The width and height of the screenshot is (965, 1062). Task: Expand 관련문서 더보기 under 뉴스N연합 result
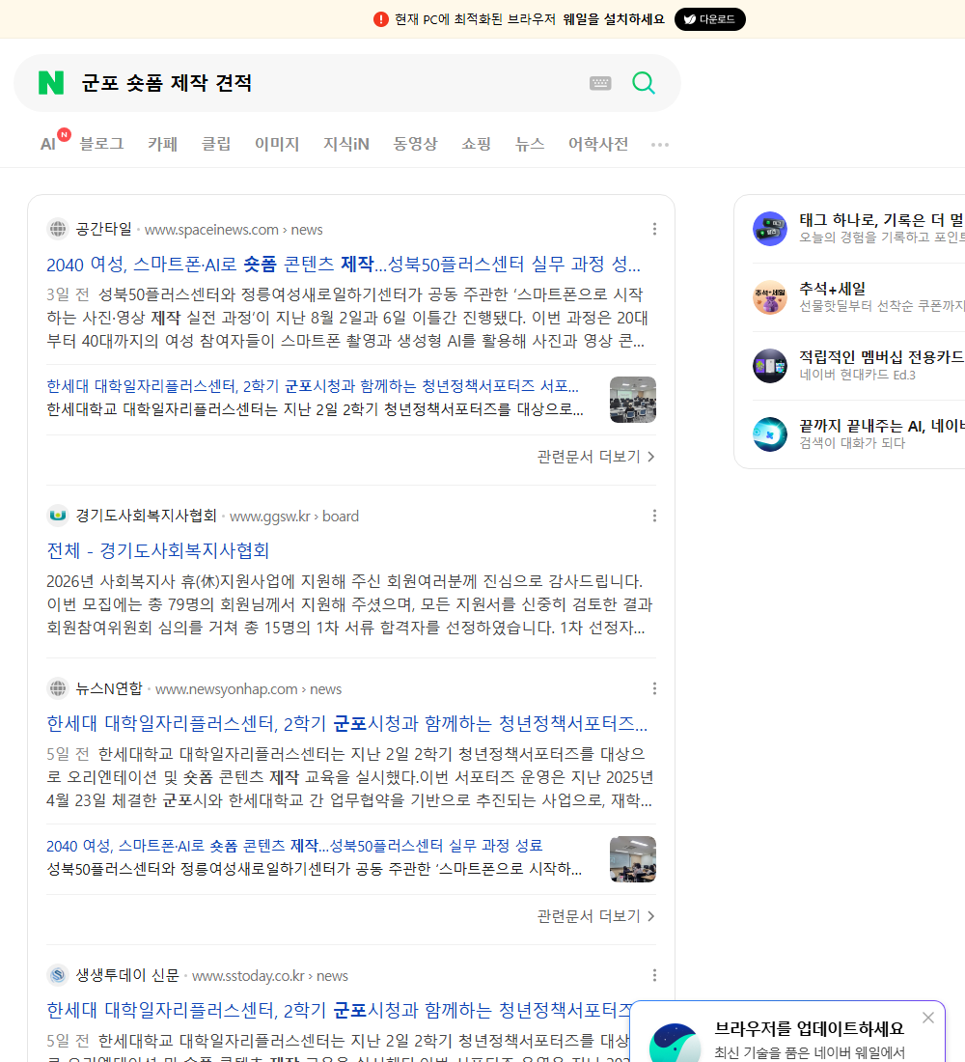(x=596, y=915)
